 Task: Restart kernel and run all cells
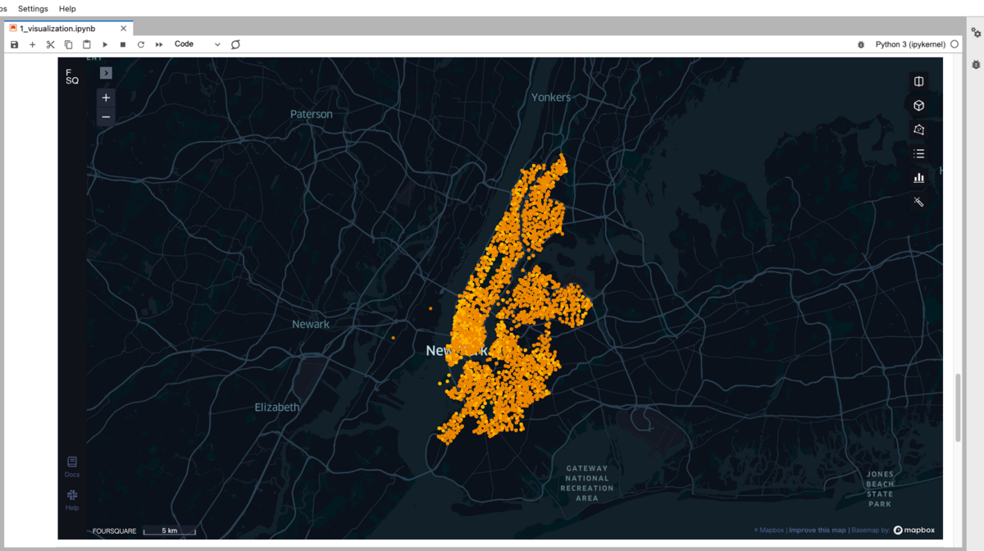point(158,44)
